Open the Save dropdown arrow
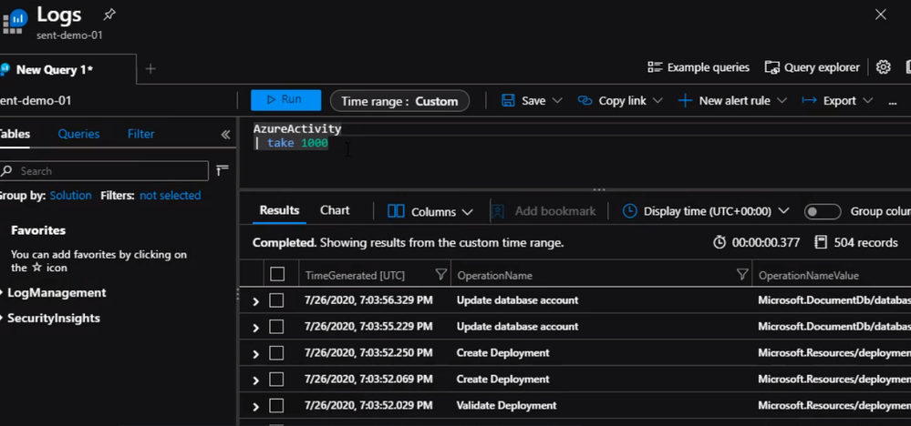 pyautogui.click(x=557, y=101)
